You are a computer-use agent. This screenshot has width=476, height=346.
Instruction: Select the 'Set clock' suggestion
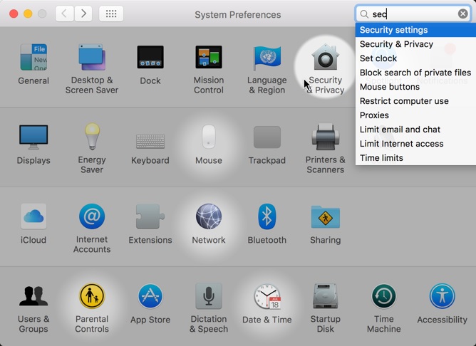click(x=415, y=58)
